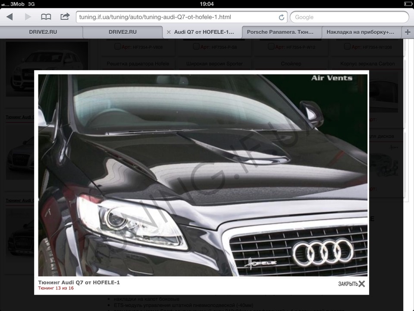This screenshot has width=414, height=311.
Task: Click the Тюнинг Audi Q7 от HOFELE-1 caption
Action: pos(79,282)
